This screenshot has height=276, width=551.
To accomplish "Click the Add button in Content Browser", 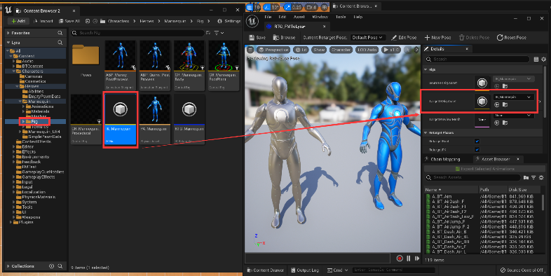I will (18, 21).
